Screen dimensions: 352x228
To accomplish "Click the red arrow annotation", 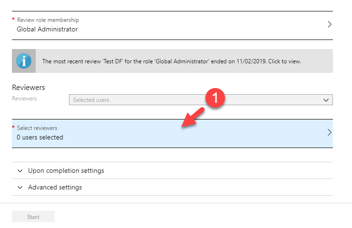I will point(191,119).
